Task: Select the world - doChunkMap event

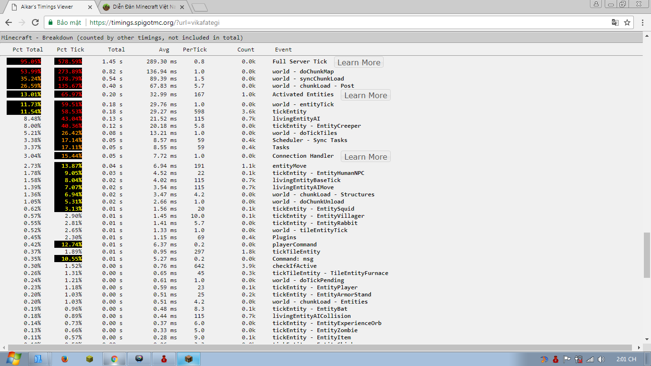Action: click(x=303, y=71)
